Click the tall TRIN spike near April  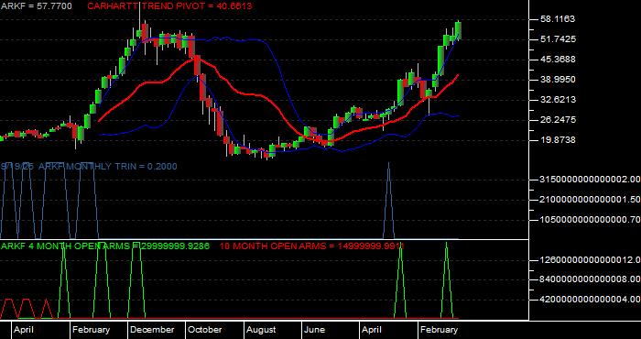[388, 200]
